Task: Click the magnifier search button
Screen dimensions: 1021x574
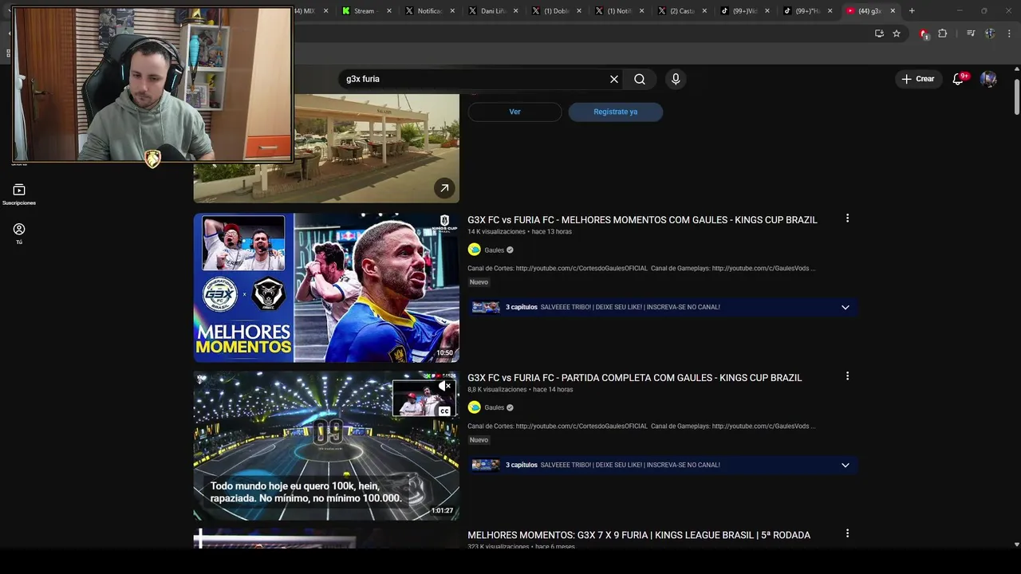Action: 640,79
